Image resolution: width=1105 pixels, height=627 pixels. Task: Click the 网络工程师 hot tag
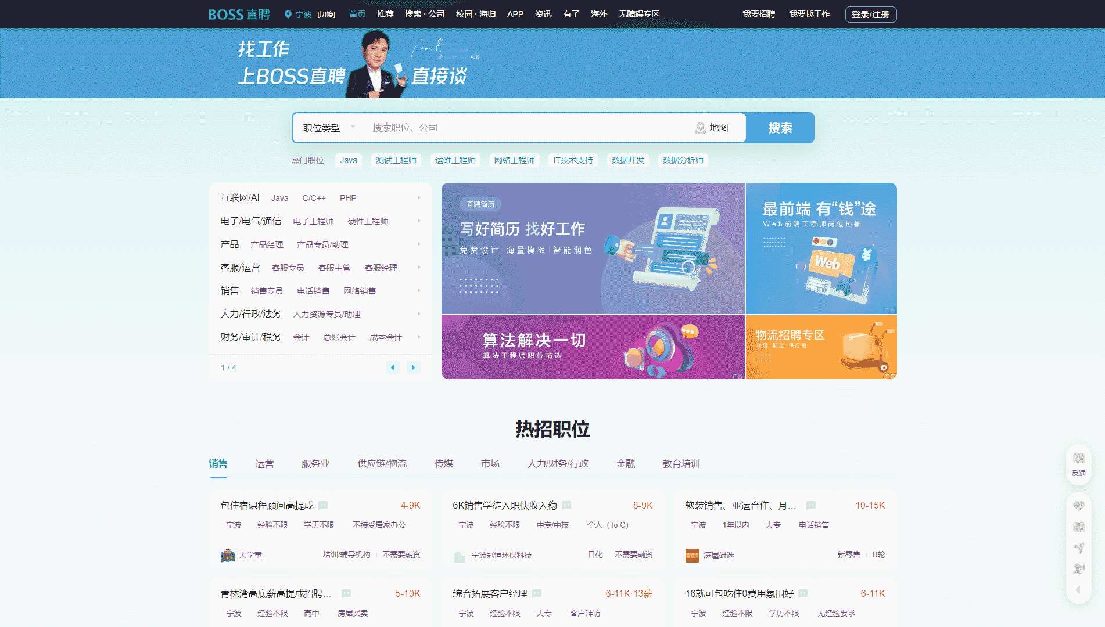coord(515,160)
